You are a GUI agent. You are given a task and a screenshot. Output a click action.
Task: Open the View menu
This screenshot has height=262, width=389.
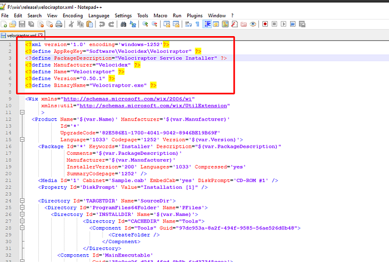tap(52, 16)
